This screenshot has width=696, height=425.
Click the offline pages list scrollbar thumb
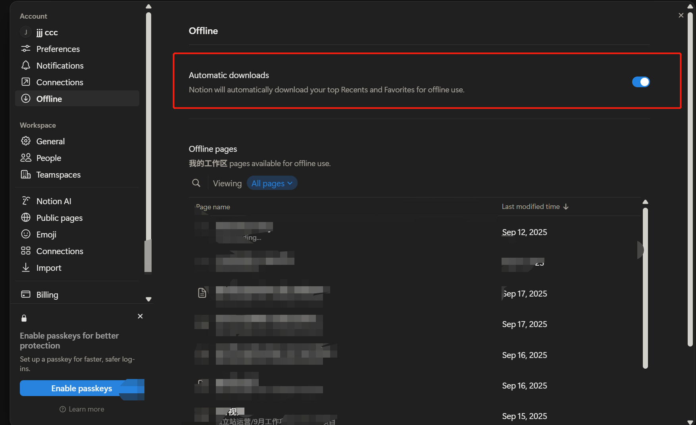[x=645, y=288]
